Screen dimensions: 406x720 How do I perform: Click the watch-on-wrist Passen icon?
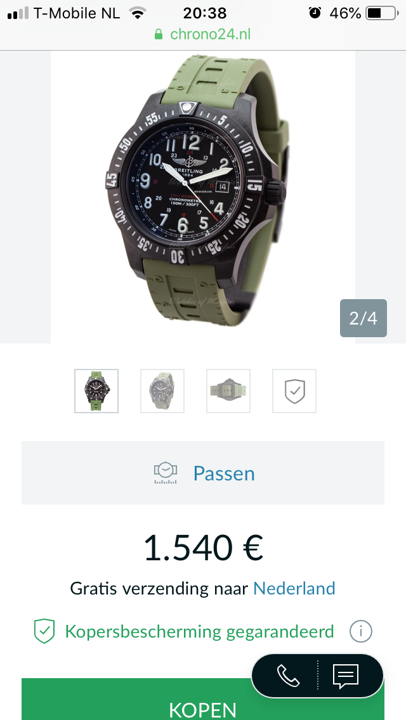(166, 473)
